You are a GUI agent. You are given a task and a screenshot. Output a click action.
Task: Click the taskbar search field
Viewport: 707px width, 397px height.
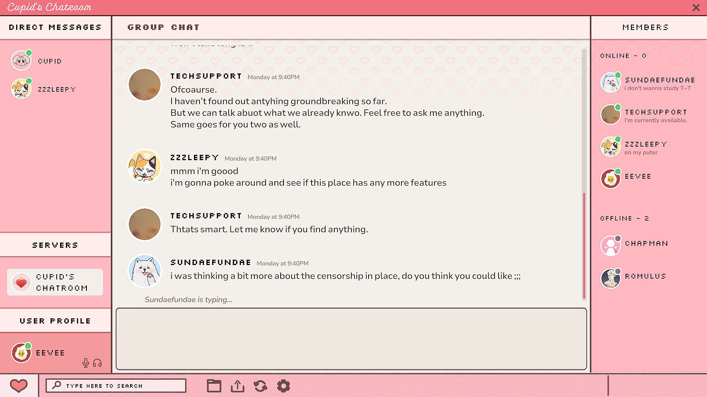[116, 386]
